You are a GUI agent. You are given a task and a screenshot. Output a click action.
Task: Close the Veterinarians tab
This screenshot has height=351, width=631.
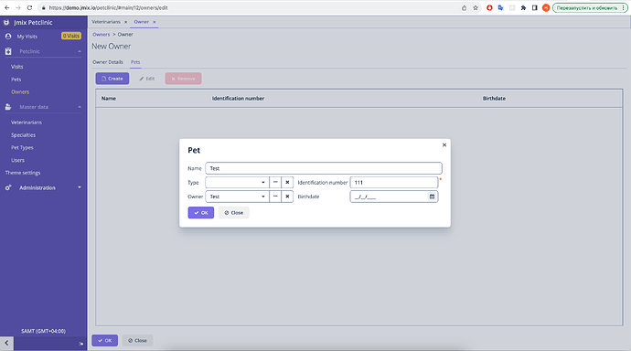click(125, 22)
